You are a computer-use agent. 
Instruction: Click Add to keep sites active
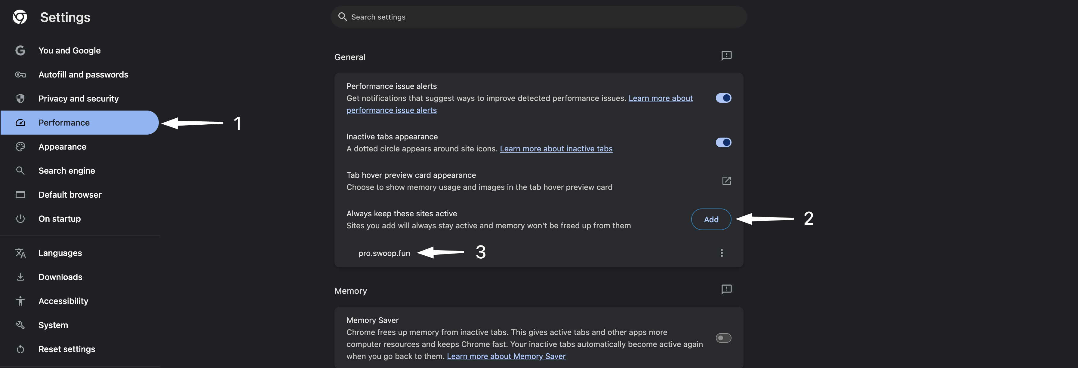[x=710, y=220]
